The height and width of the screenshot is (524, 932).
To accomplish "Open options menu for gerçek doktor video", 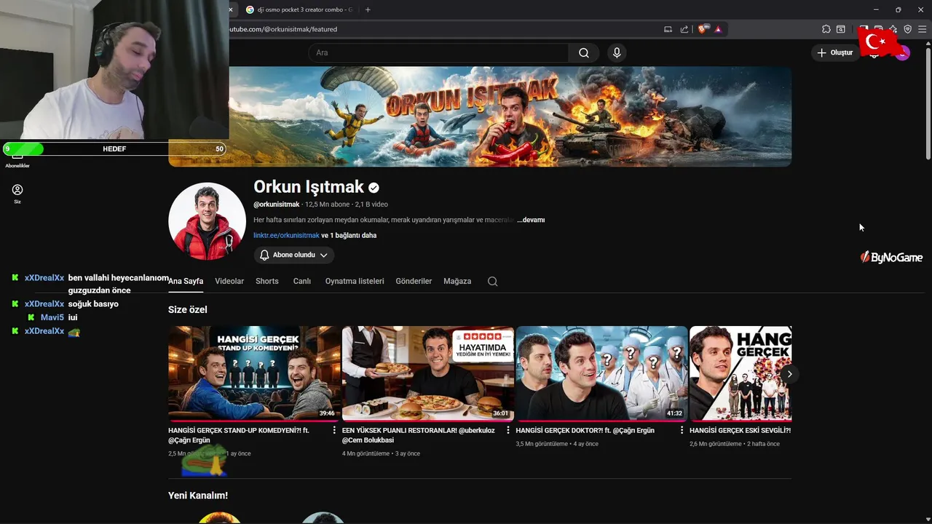I will point(682,431).
